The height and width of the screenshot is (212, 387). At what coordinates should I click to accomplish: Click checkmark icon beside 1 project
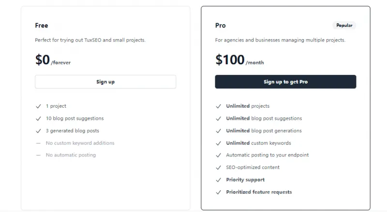point(38,106)
